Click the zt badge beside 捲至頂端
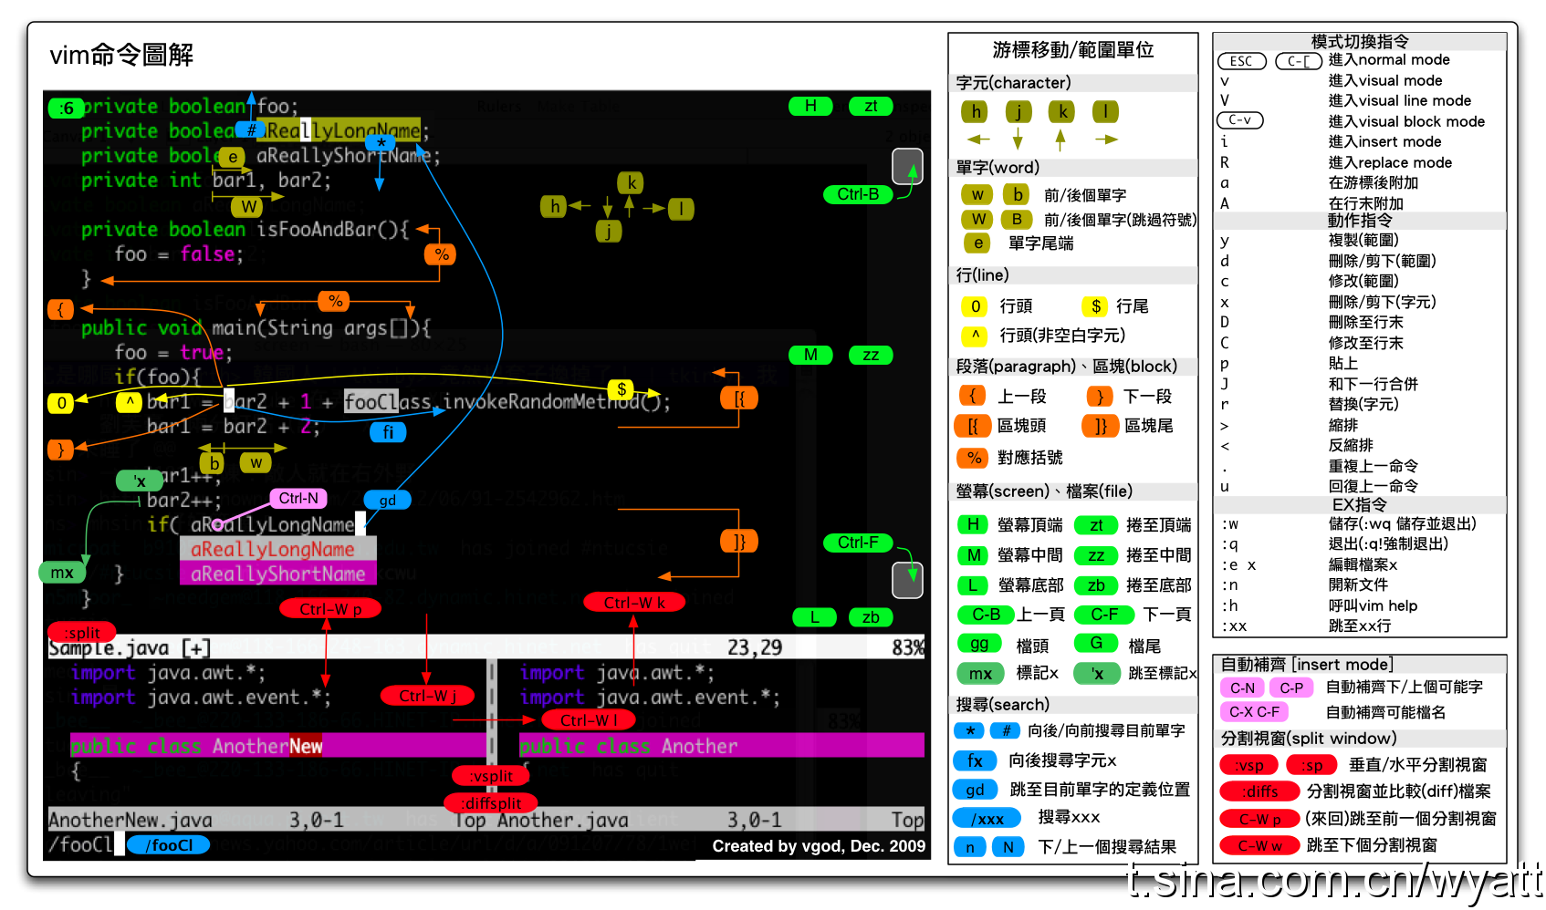The height and width of the screenshot is (910, 1546). tap(1096, 525)
